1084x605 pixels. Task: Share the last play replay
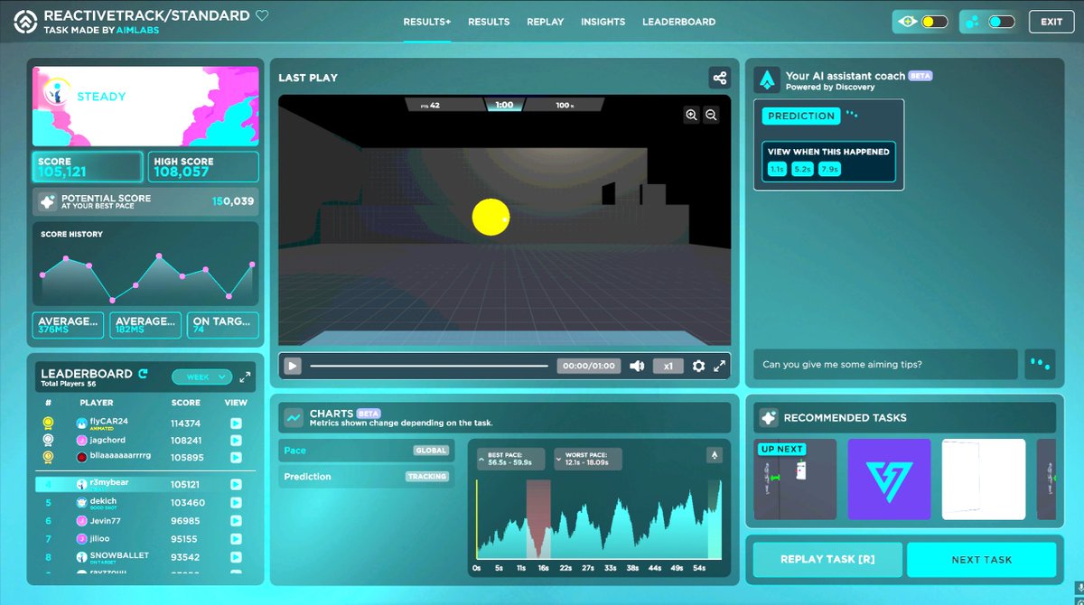pyautogui.click(x=719, y=78)
